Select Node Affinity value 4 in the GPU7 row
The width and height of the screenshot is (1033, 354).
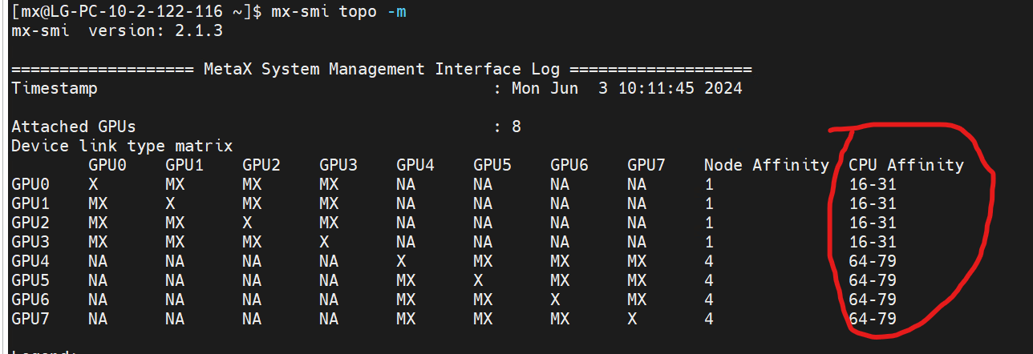[x=709, y=319]
